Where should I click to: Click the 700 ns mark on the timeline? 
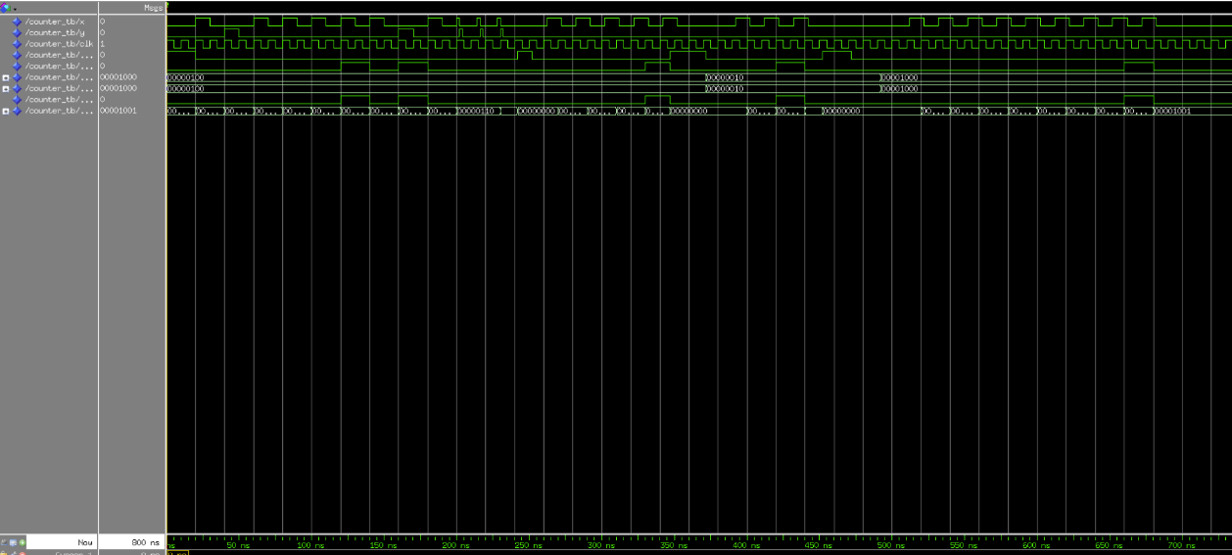(x=1180, y=545)
